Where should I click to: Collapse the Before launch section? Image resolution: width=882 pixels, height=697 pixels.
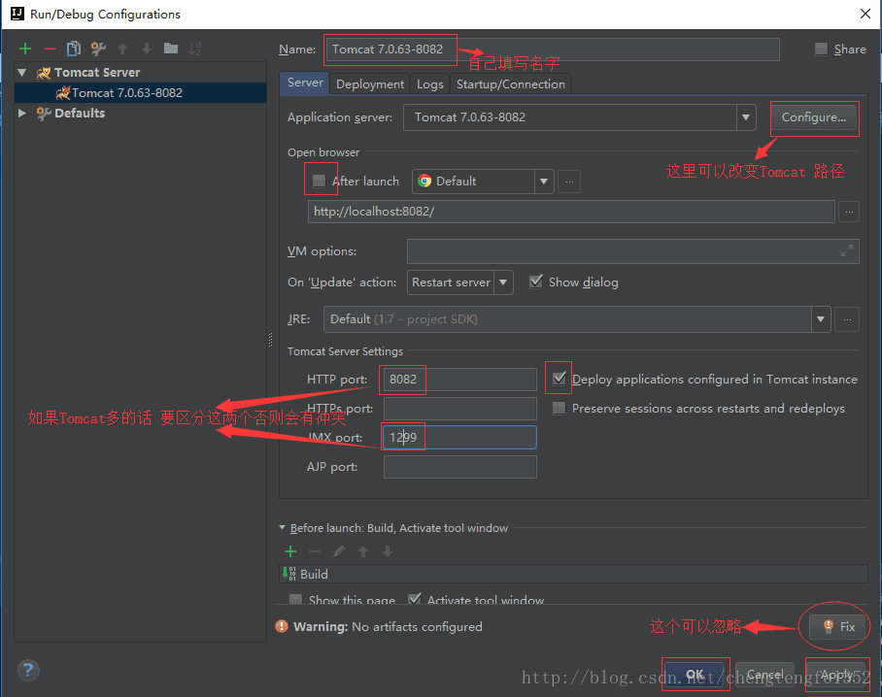283,528
